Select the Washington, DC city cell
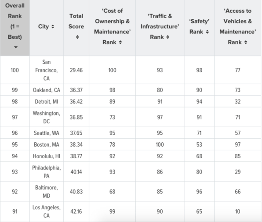The width and height of the screenshot is (262, 222). click(47, 117)
